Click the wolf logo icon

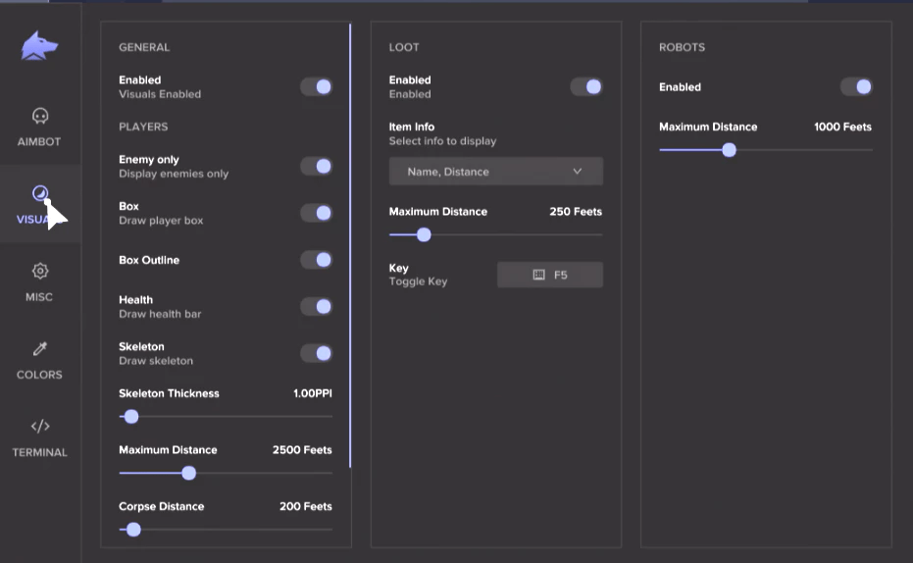[40, 47]
